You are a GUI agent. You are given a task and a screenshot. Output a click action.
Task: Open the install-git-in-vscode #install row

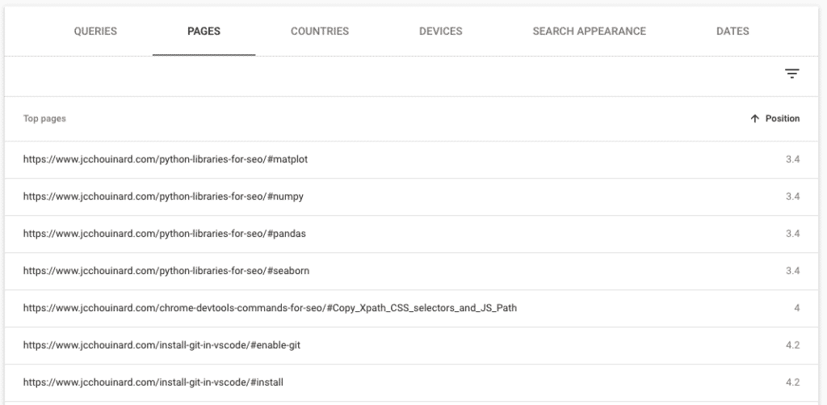411,382
